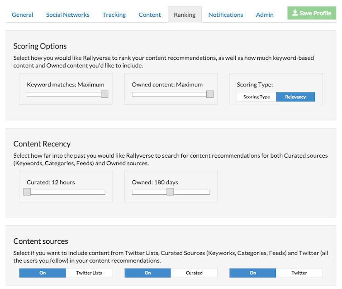342x289 pixels.
Task: Click the 'Owned: 180 days' label
Action: [155, 182]
